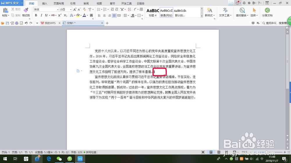Toggle Italic formatting

(x=41, y=15)
